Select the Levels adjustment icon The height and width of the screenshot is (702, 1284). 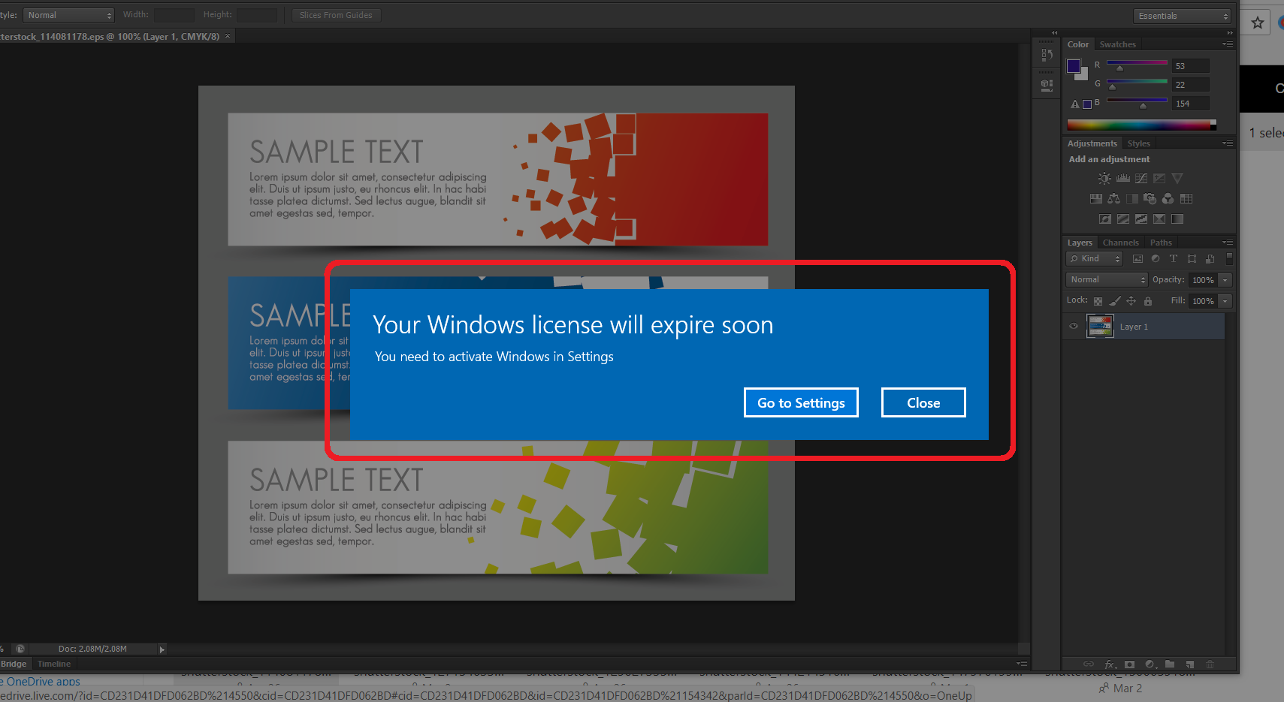click(1122, 178)
